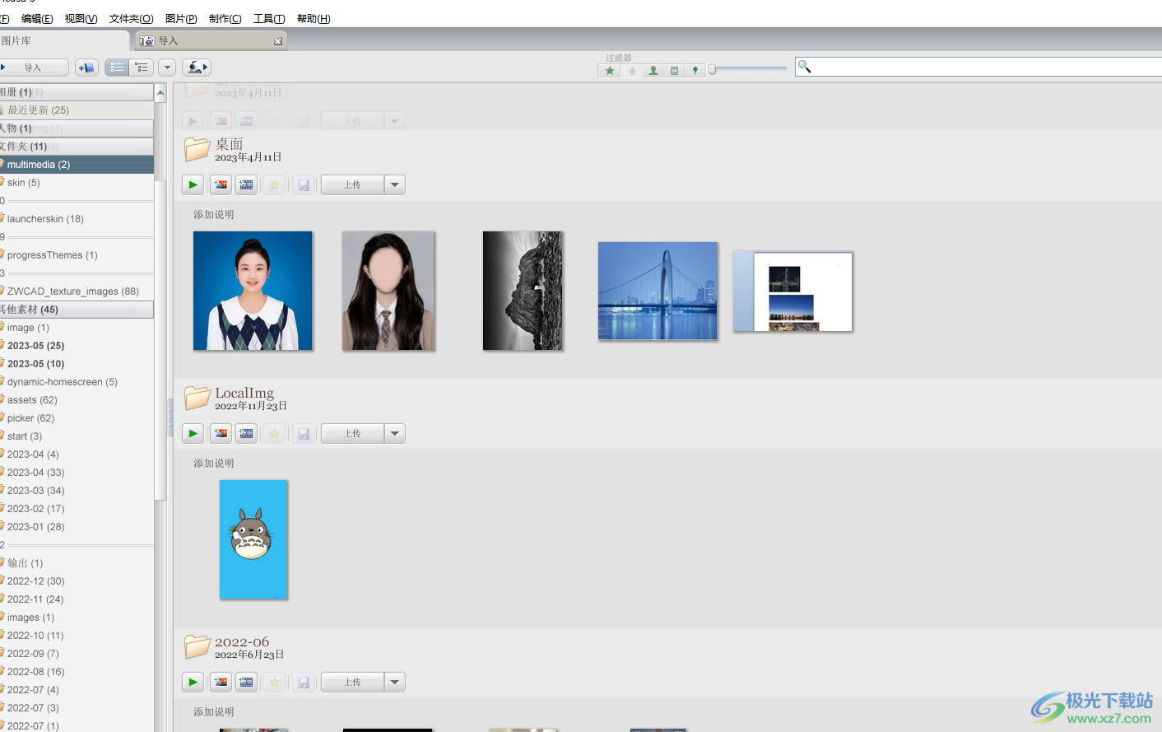Click the 2022-06 folder icon
1162x732 pixels.
tap(197, 646)
